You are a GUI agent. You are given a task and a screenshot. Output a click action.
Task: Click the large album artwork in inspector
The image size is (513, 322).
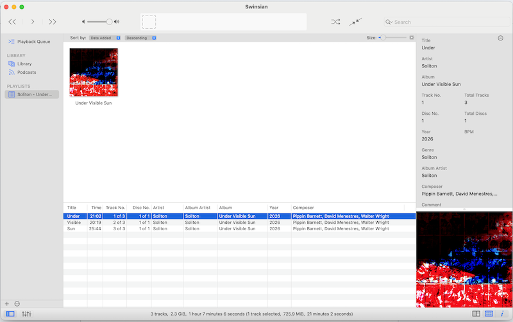click(x=464, y=260)
